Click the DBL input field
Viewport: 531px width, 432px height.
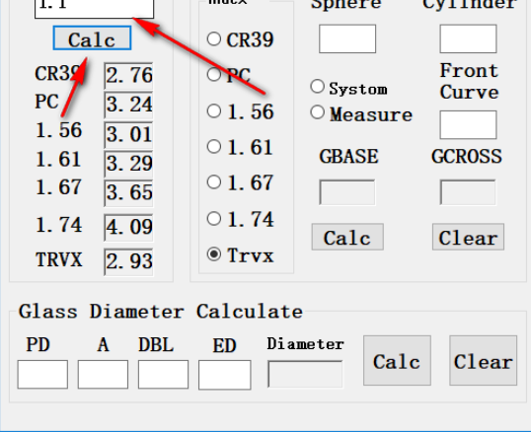point(163,375)
